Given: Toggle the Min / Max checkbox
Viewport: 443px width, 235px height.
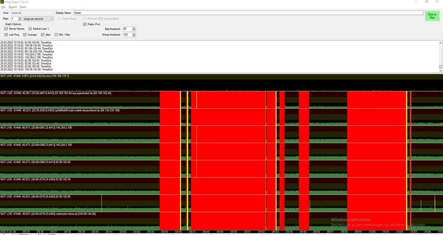Looking at the screenshot, I should (63, 35).
